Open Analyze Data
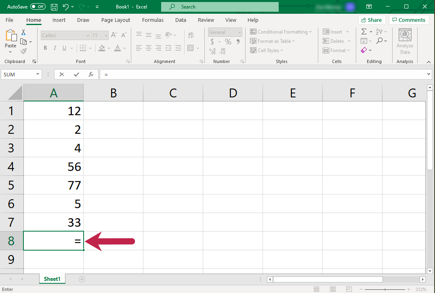Screen dimensions: 435x293 405,42
